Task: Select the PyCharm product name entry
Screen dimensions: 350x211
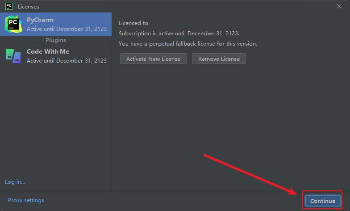Action: [x=40, y=20]
